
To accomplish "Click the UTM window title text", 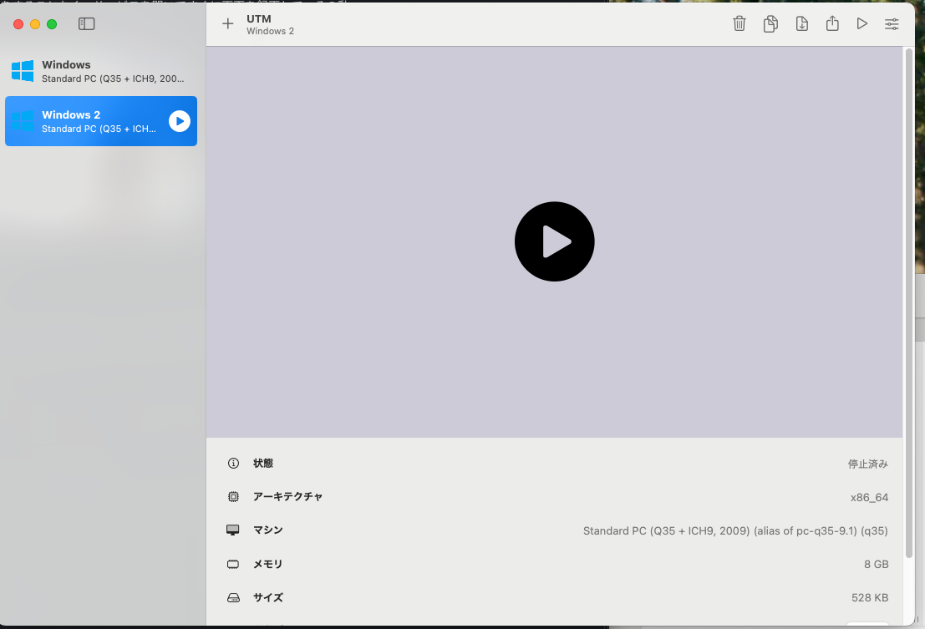I will tap(259, 19).
